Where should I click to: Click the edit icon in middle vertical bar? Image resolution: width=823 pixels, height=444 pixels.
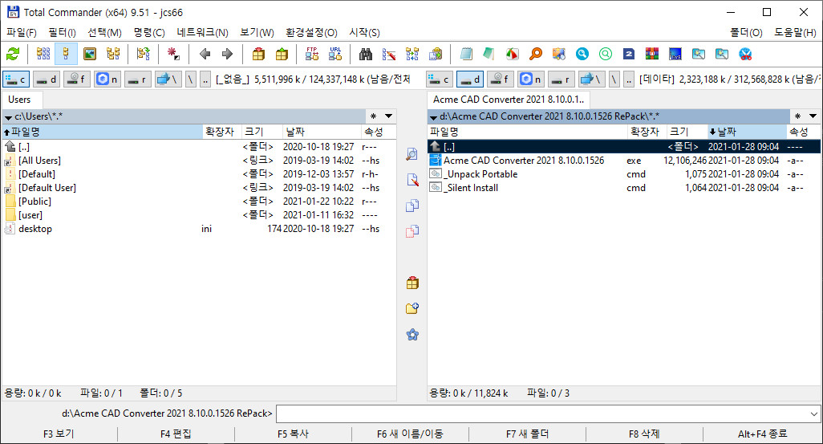[x=412, y=180]
